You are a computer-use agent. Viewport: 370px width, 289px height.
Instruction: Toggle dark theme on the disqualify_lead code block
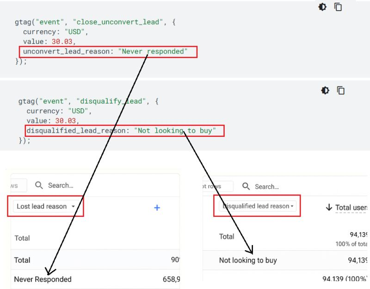pyautogui.click(x=325, y=90)
